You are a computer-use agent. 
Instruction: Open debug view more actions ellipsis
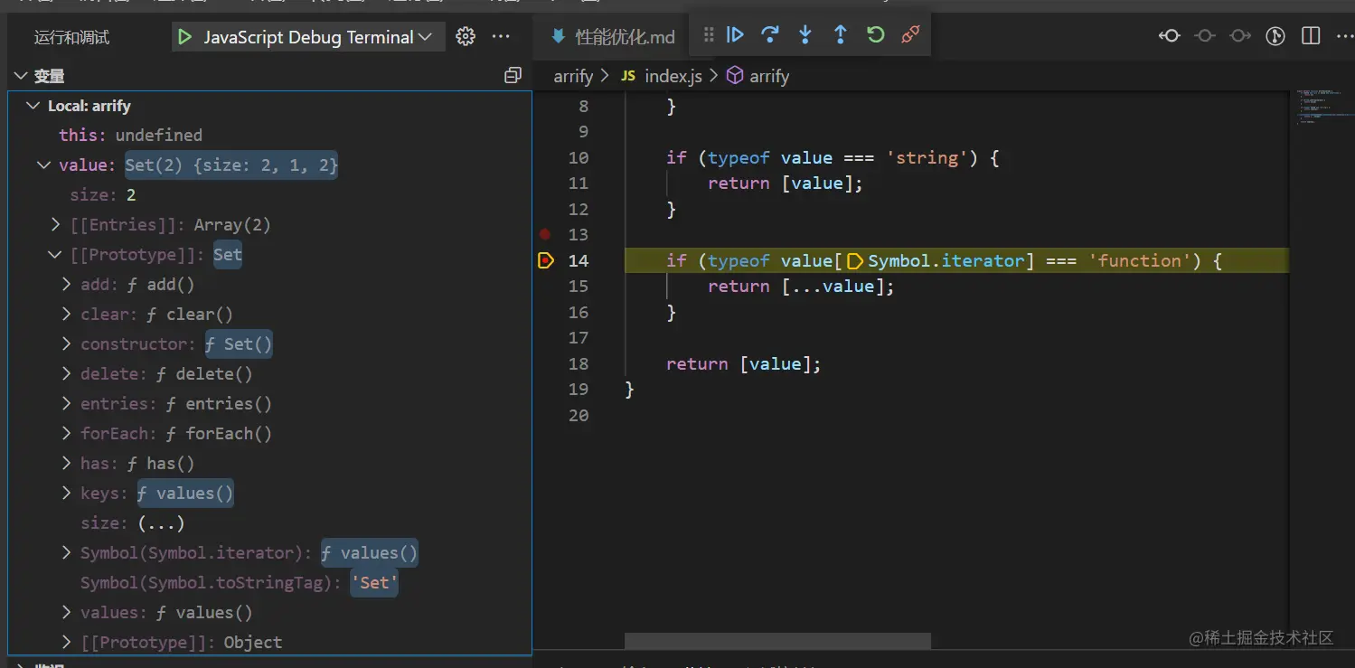[501, 36]
